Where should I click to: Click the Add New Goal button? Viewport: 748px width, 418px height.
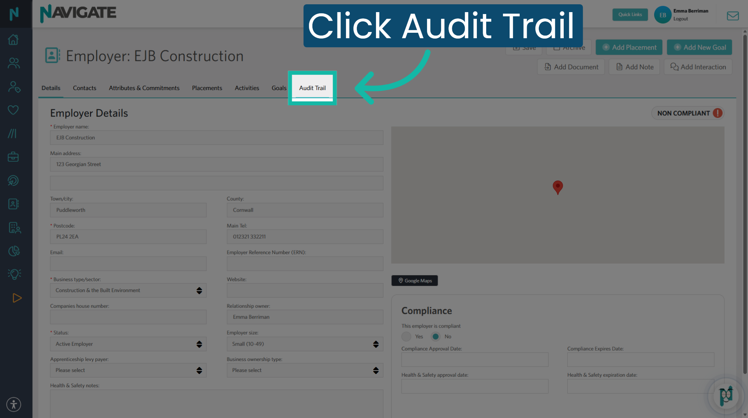coord(699,48)
